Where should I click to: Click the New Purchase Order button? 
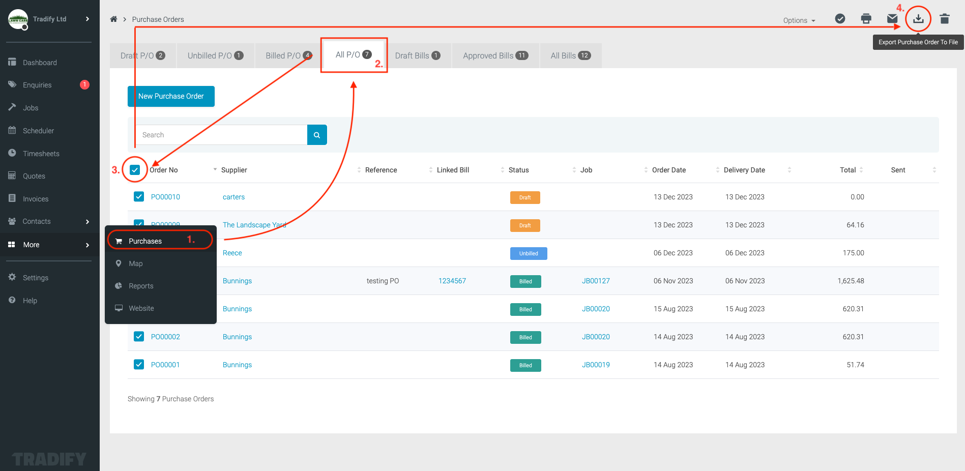(x=171, y=96)
